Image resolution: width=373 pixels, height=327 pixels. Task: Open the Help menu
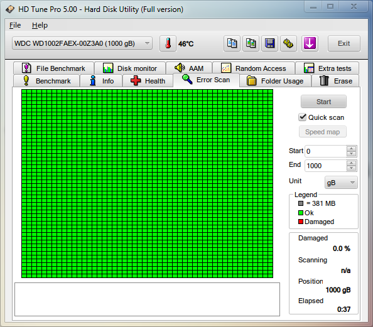tap(40, 25)
